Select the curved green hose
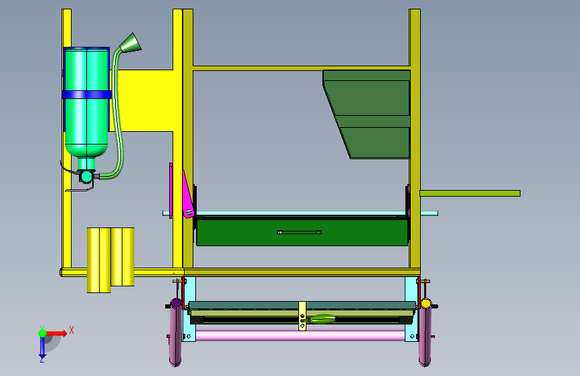 click(x=117, y=114)
